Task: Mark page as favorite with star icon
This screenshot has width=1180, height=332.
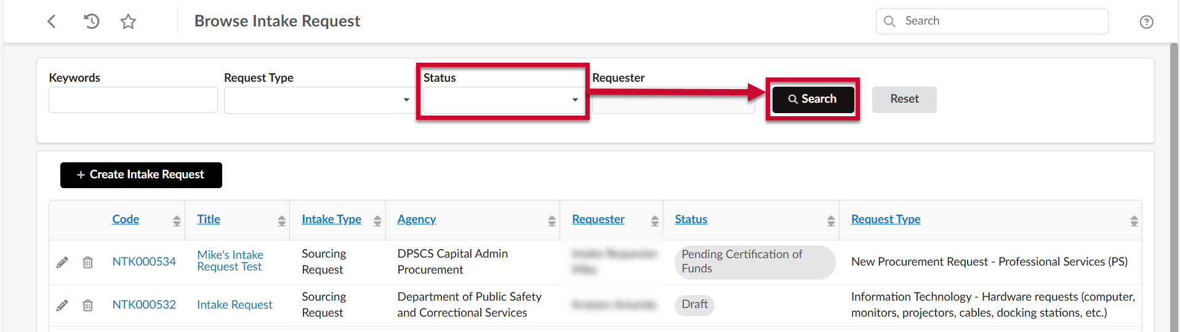Action: pos(128,22)
